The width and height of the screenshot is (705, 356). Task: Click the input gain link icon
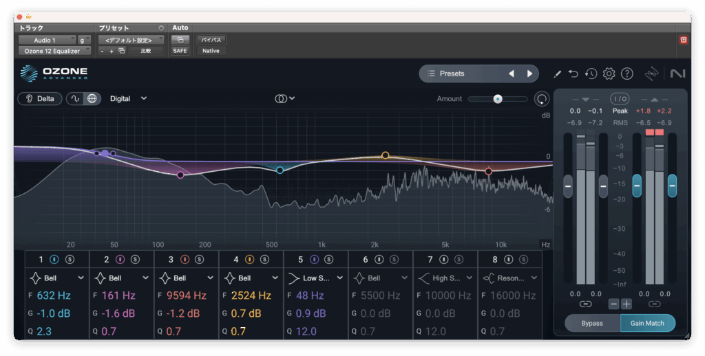(x=585, y=303)
